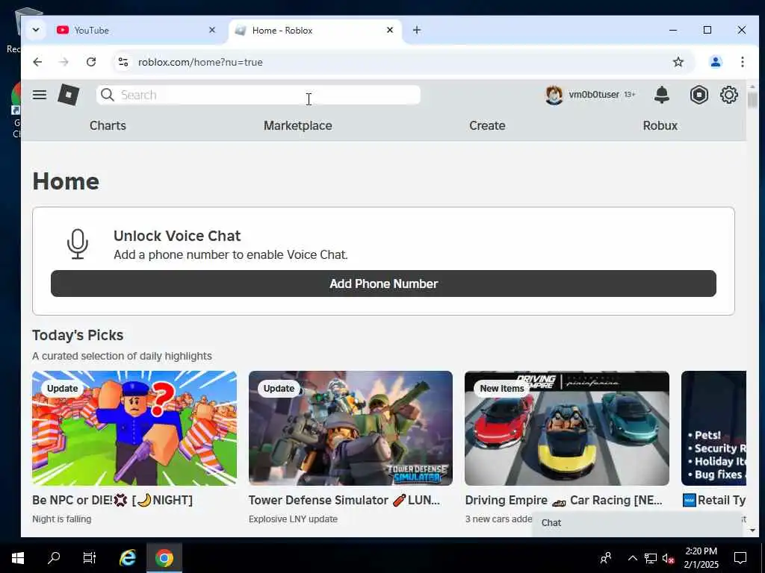Open Driving Empire Car Racing title link
The image size is (765, 573).
click(x=564, y=501)
